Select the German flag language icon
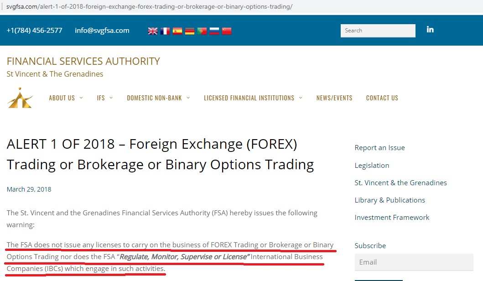Viewport: 483px width, 281px height. coord(189,31)
